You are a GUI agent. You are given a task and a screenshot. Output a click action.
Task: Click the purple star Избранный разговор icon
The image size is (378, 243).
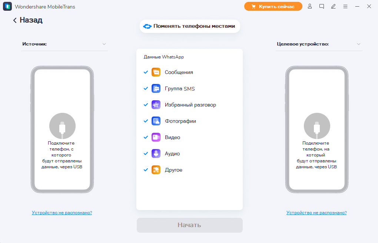[x=156, y=105]
